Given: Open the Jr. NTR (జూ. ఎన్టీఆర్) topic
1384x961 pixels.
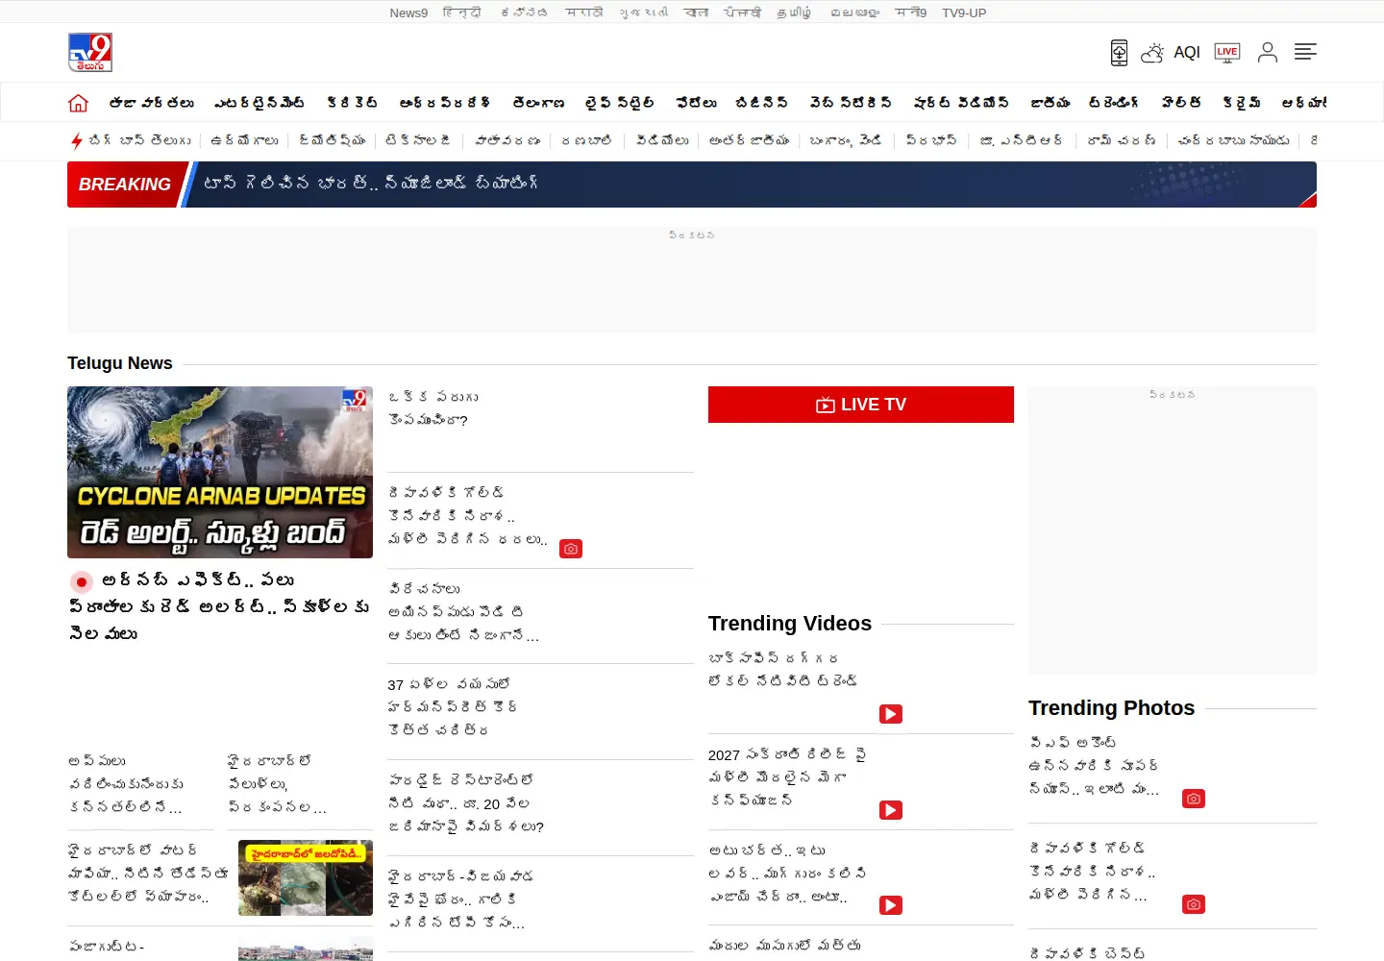Looking at the screenshot, I should click(x=1022, y=140).
